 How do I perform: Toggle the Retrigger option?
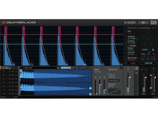tap(132, 46)
